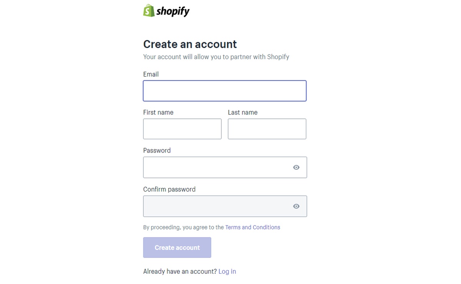Click the green Shopify bag logo
461x284 pixels.
(149, 10)
